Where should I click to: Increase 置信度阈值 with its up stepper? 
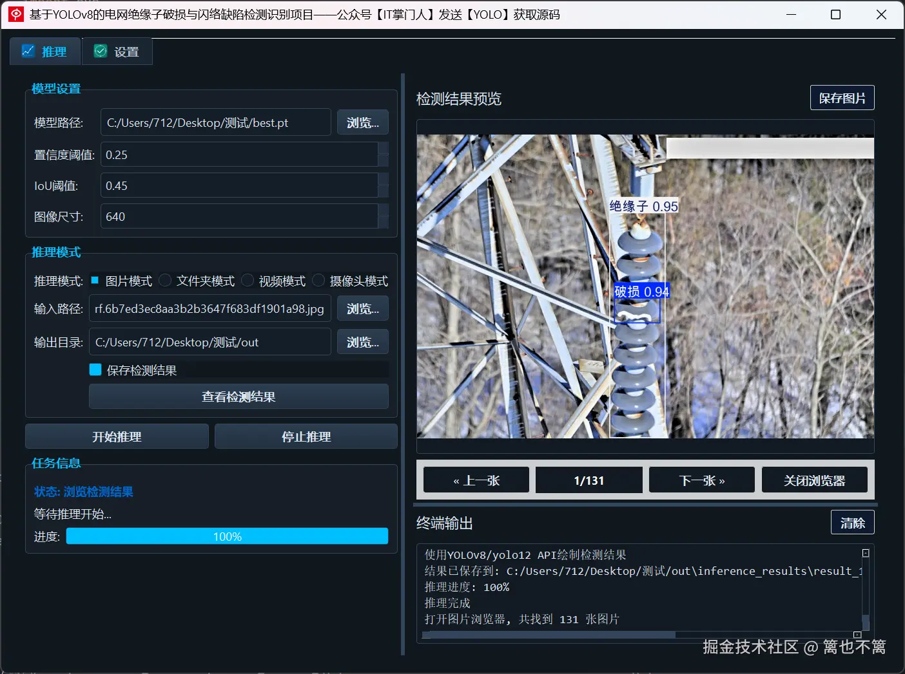(x=384, y=149)
